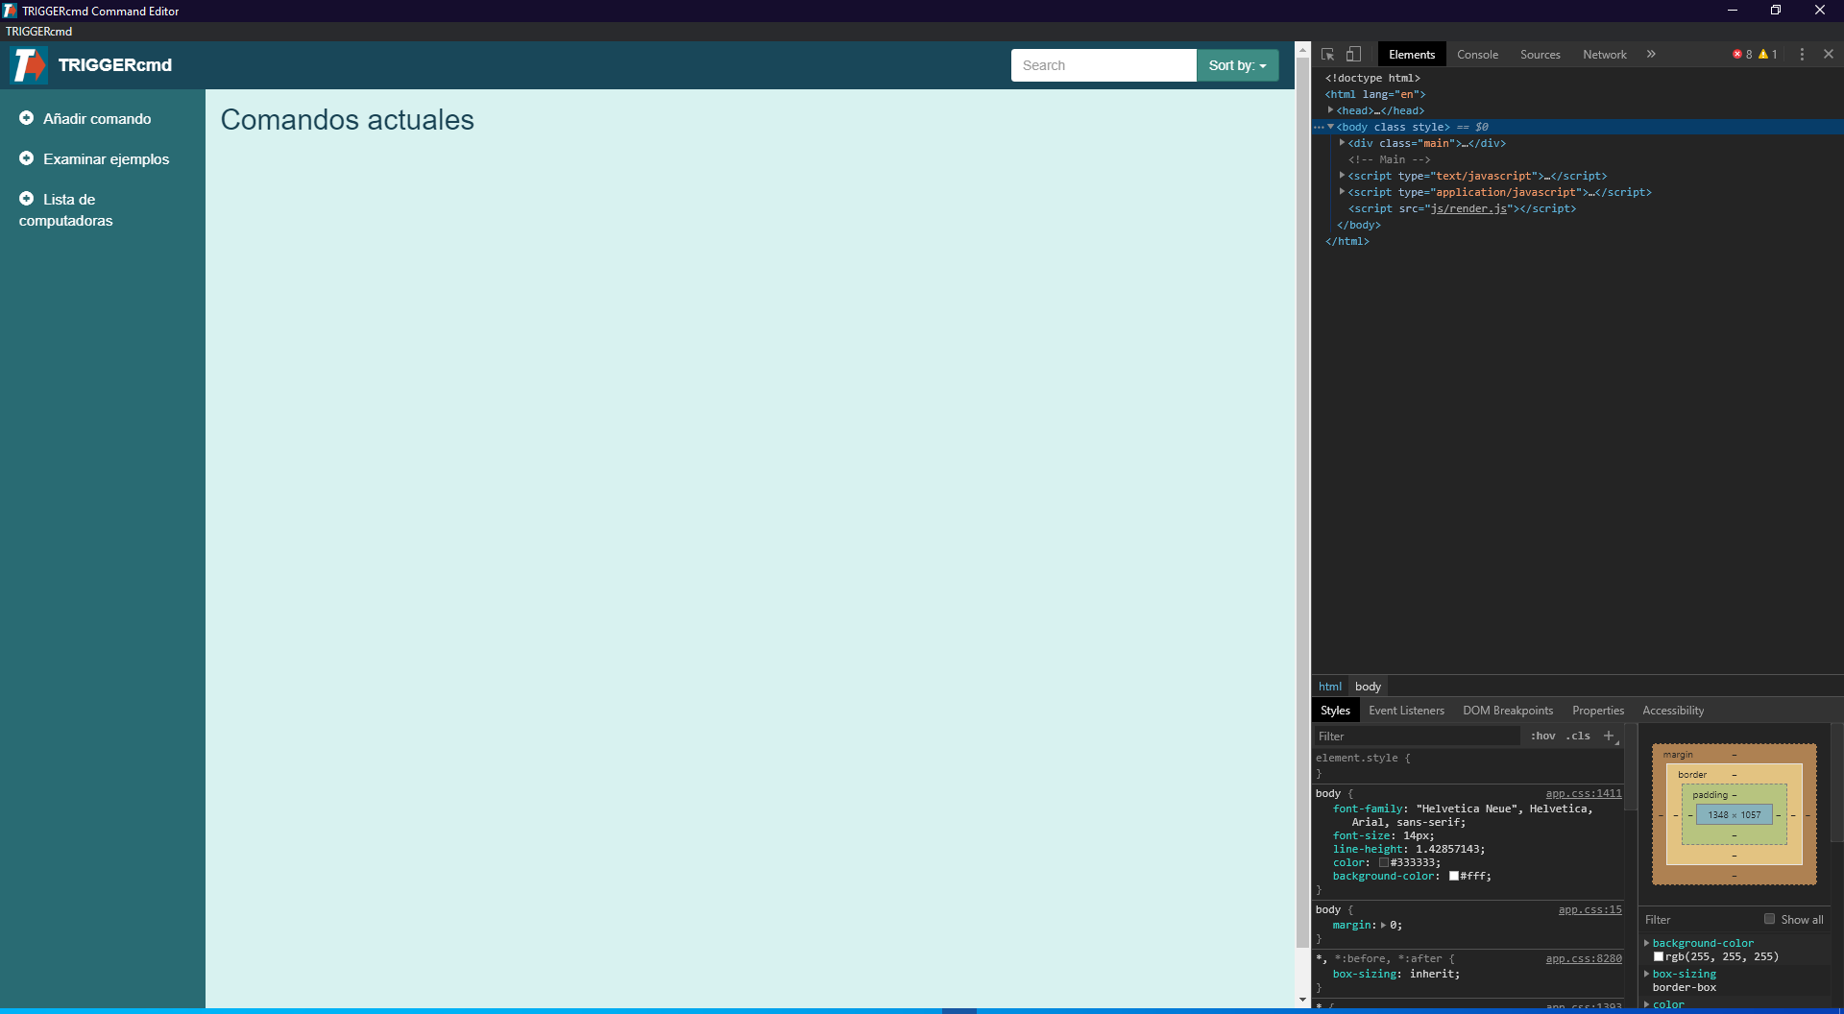The height and width of the screenshot is (1014, 1844).
Task: Open the DevTools three-dot customize menu
Action: click(1802, 54)
